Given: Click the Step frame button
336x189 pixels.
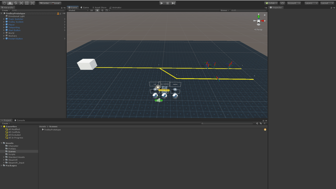Looking at the screenshot, I should click(173, 3).
